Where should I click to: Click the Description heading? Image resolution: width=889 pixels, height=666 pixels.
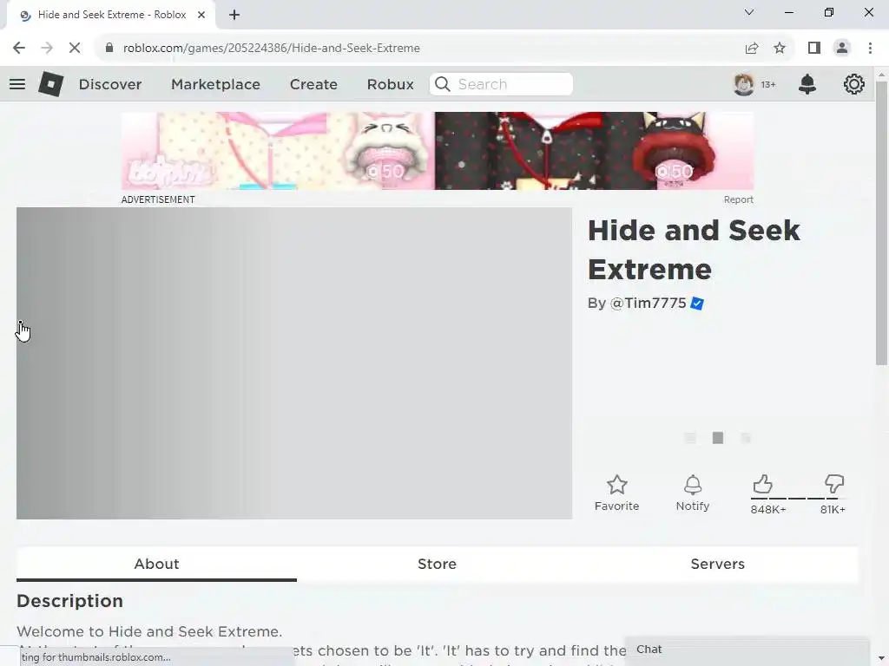coord(69,601)
